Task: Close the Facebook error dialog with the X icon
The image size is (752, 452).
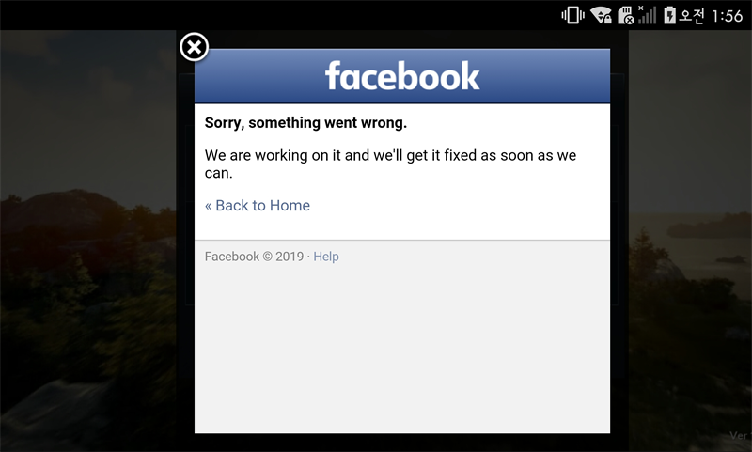Action: [194, 47]
